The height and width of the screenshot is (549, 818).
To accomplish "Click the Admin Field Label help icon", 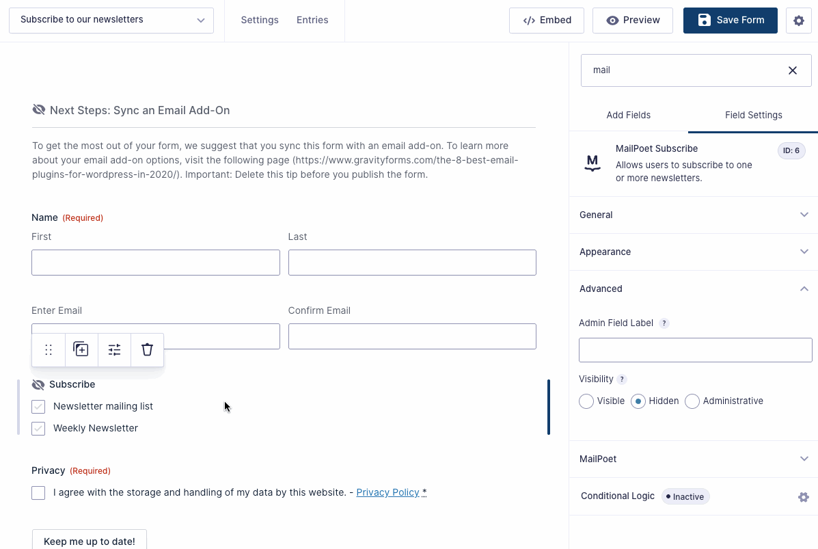I will tap(664, 323).
